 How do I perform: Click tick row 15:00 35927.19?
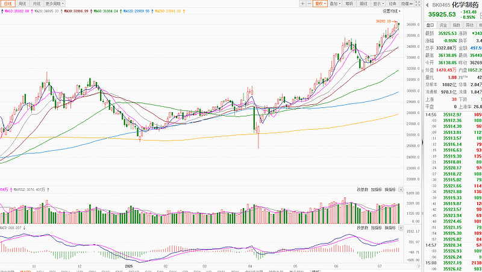click(x=453, y=263)
